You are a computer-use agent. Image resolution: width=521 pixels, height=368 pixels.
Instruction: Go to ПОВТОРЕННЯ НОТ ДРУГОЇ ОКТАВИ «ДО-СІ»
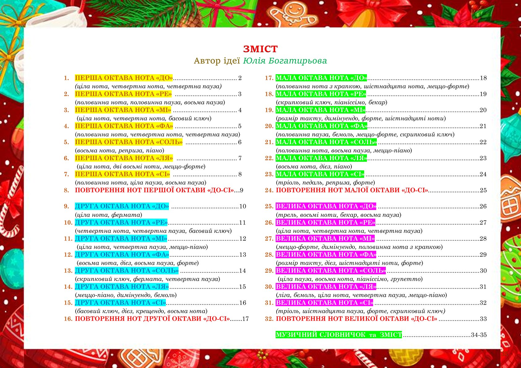(x=153, y=319)
